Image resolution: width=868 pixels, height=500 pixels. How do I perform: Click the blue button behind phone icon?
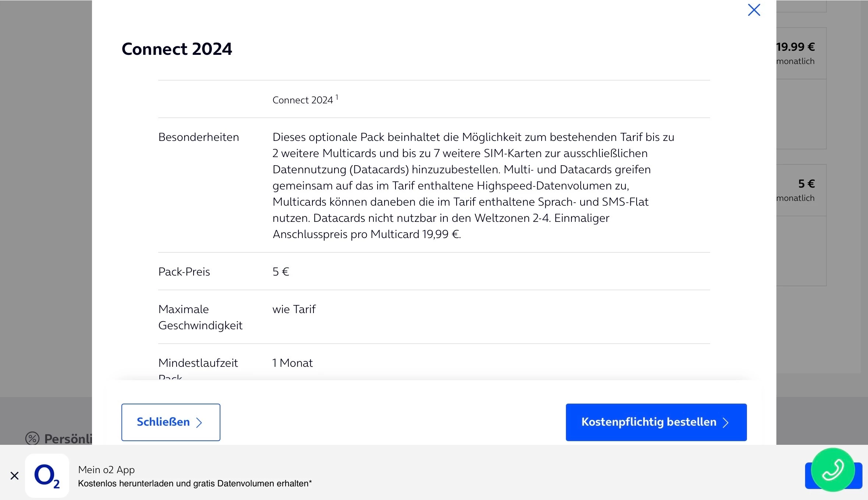point(858,476)
